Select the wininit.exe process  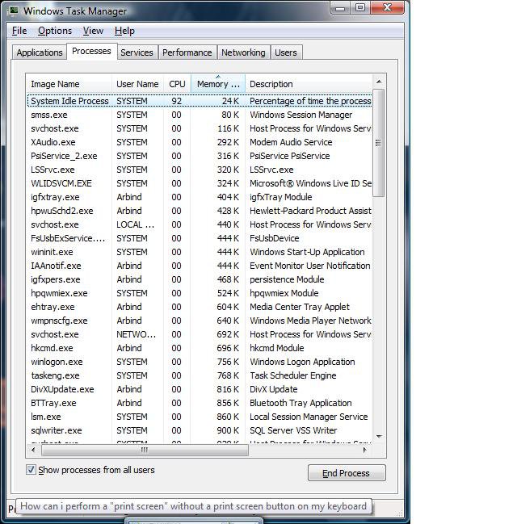(x=200, y=252)
